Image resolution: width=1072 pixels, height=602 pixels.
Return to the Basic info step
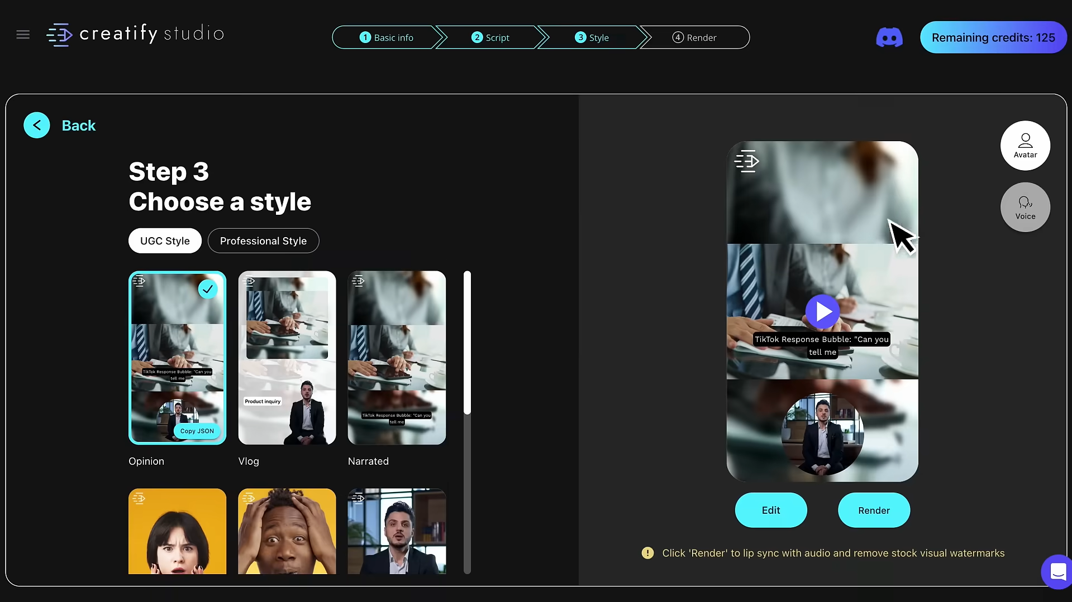387,37
